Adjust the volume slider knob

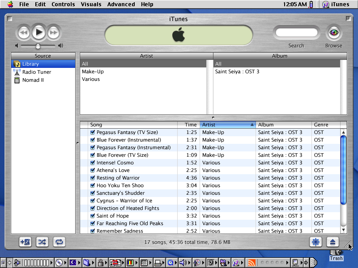[38, 46]
